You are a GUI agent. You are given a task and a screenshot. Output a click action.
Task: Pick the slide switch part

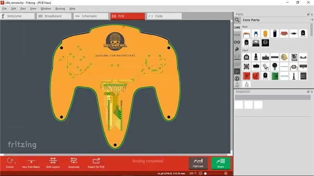point(256,66)
